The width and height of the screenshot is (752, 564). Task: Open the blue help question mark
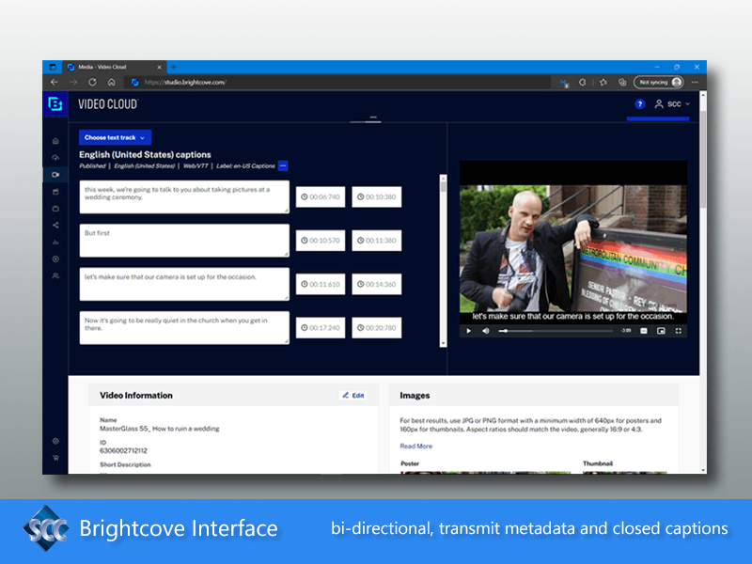click(640, 104)
